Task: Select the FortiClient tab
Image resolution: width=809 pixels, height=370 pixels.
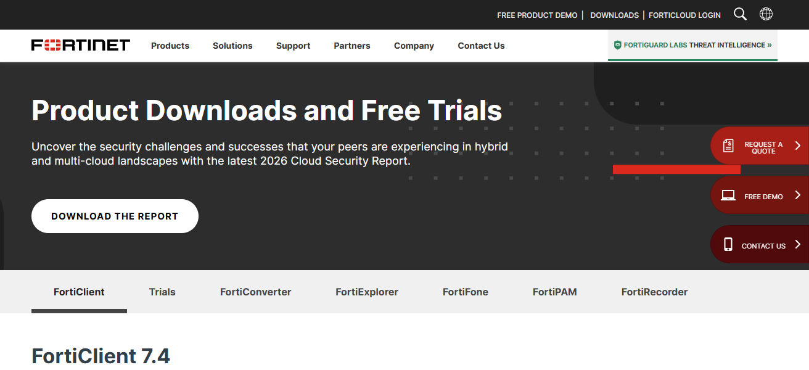Action: (79, 292)
